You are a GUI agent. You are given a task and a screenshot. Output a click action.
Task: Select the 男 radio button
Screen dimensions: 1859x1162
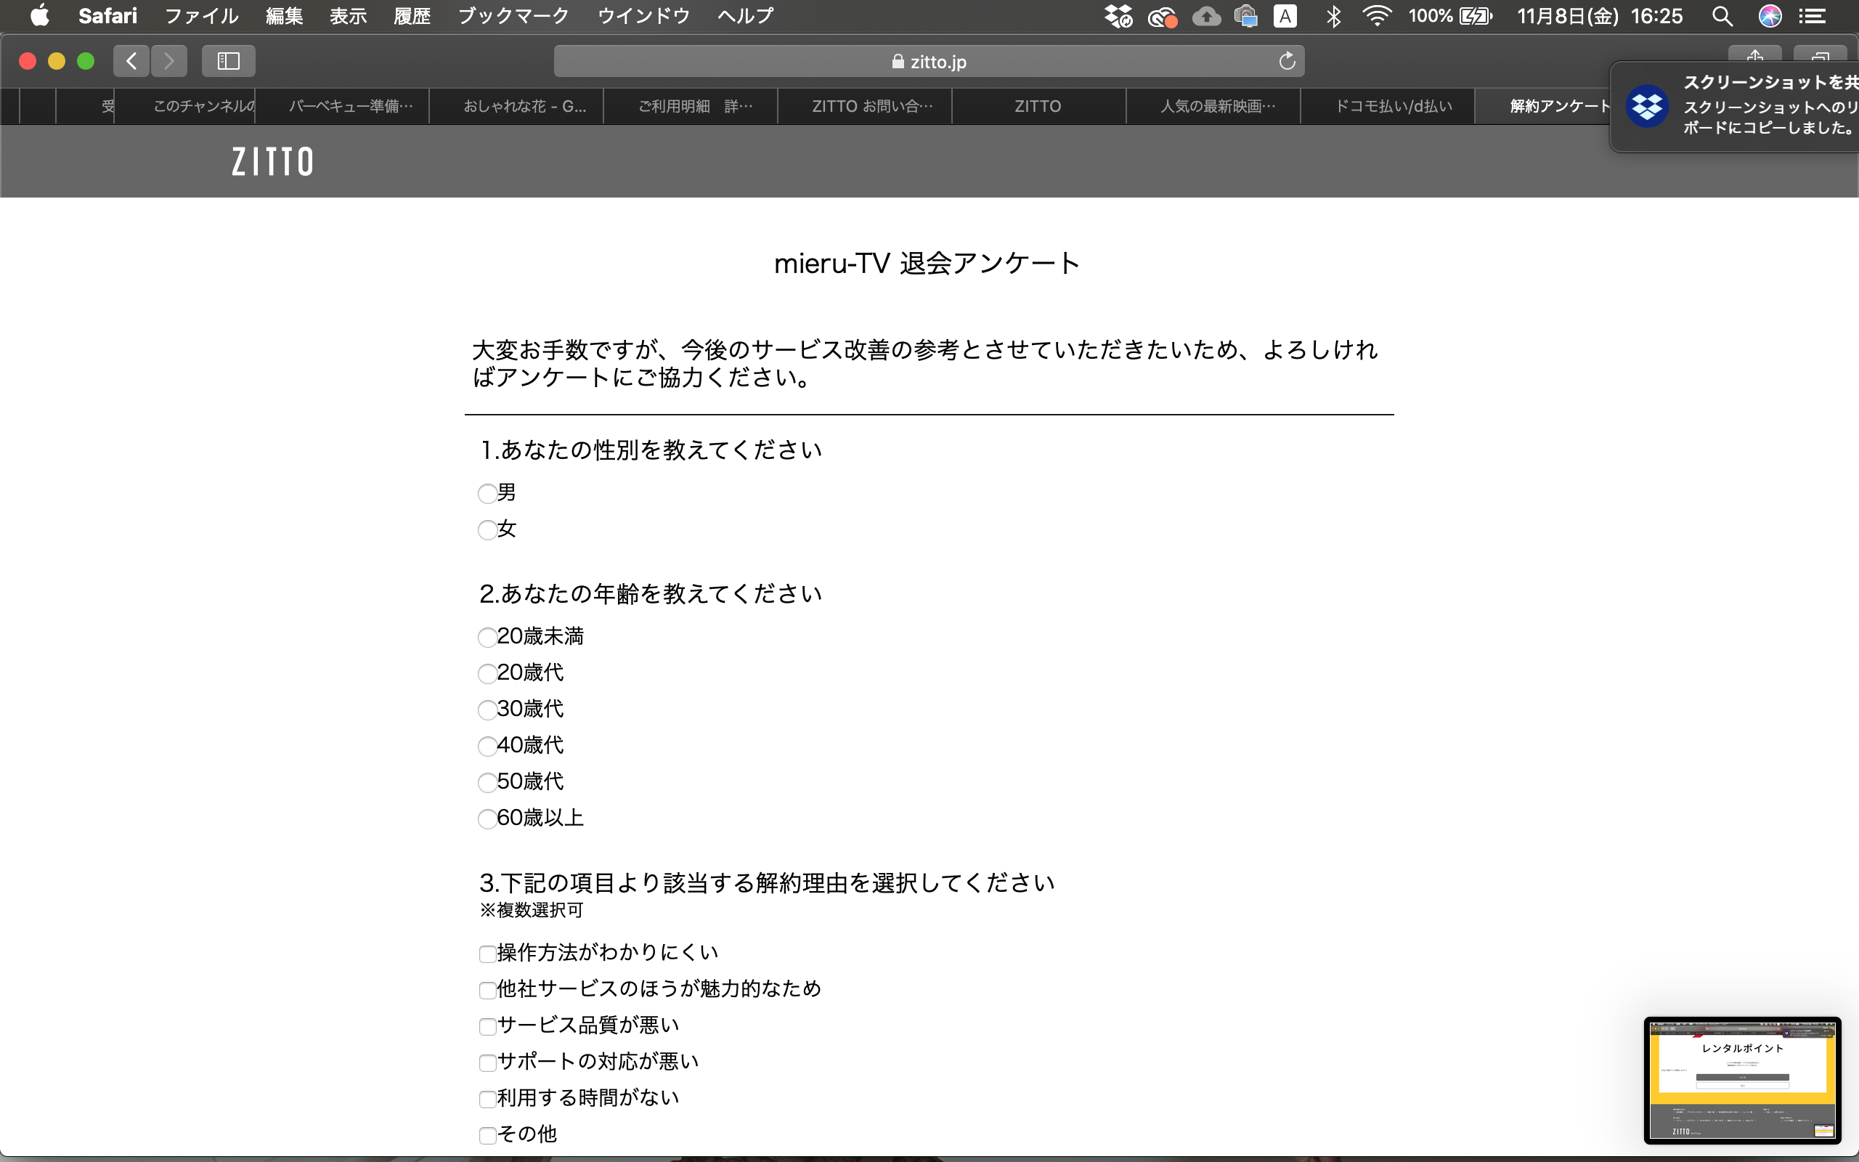pyautogui.click(x=487, y=493)
